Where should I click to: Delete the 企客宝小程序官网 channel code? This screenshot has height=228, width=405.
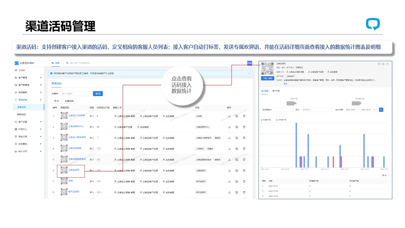(244, 138)
